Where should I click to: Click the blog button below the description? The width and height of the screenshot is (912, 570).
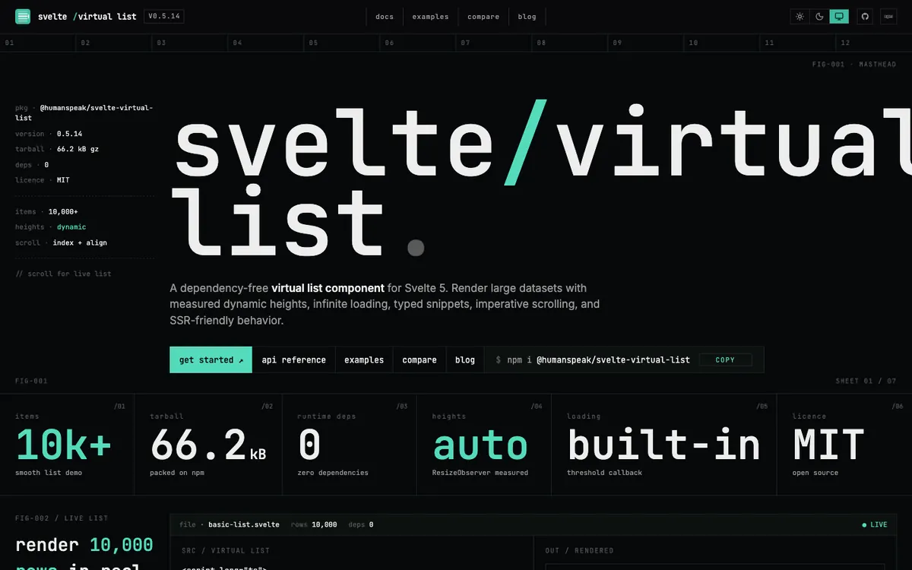click(465, 360)
